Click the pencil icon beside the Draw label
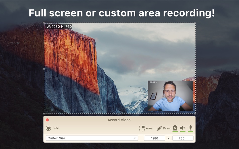The image size is (239, 149). click(x=160, y=128)
